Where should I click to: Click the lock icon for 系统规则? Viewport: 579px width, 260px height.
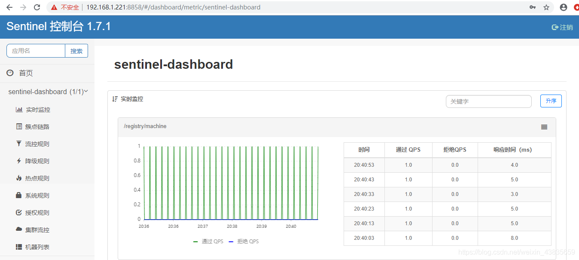pyautogui.click(x=19, y=195)
